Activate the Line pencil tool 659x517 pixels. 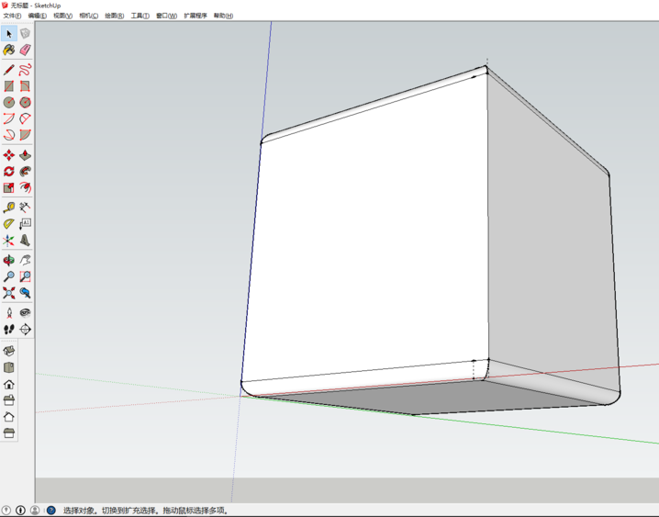[9, 70]
